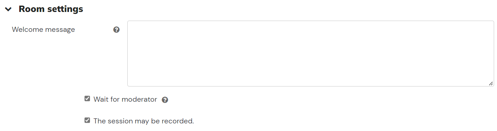Open help for Wait for moderator
This screenshot has height=131, width=497.
tap(165, 100)
